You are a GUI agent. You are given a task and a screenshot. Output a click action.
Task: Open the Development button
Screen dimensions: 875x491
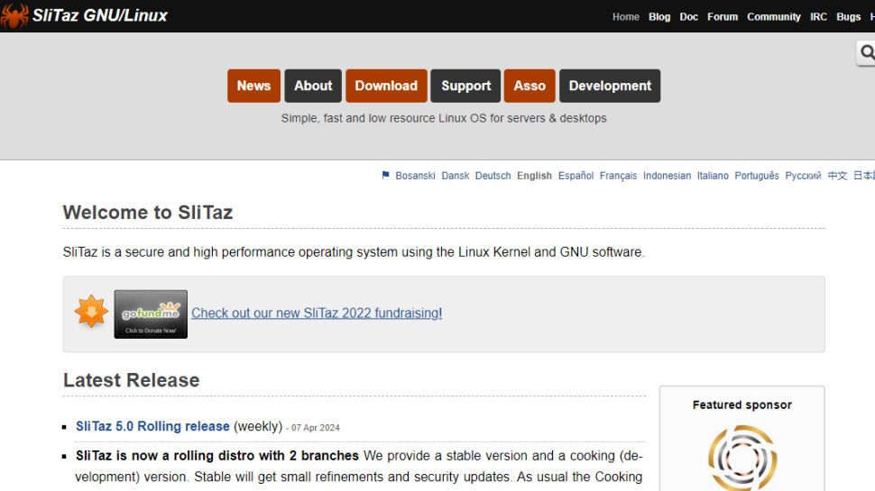pyautogui.click(x=610, y=86)
